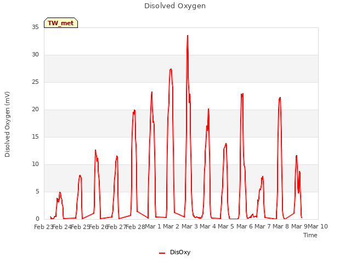
Task: Click the Mar 2 peak near 27 mV
Action: point(171,69)
